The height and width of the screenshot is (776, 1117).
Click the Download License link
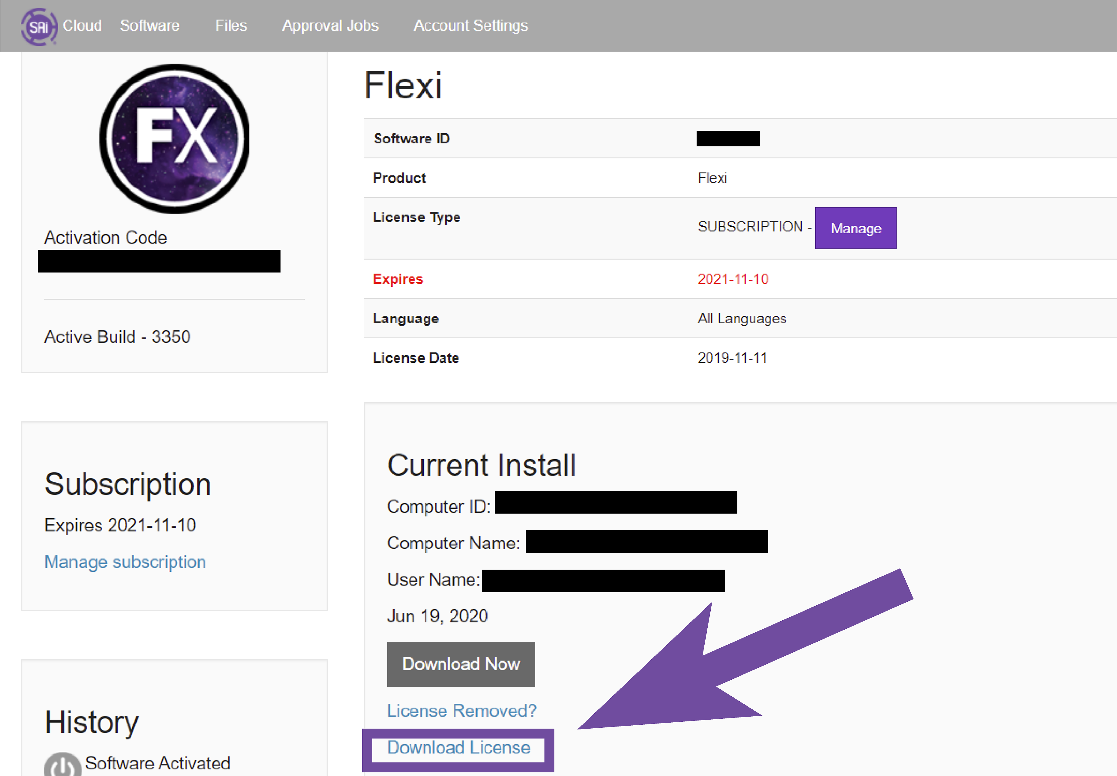coord(458,747)
